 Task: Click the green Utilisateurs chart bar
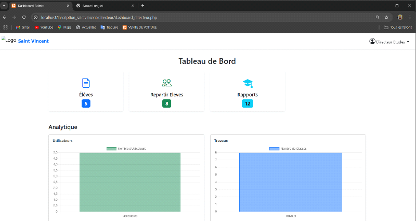(x=130, y=182)
